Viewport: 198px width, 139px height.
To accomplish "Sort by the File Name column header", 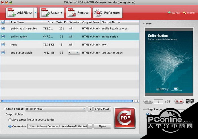I will pyautogui.click(x=26, y=22).
